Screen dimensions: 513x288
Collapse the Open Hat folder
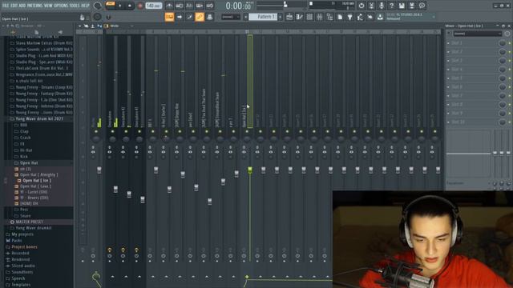(x=29, y=162)
